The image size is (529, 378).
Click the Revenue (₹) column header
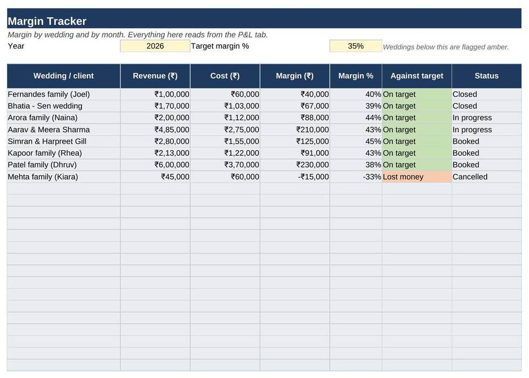pyautogui.click(x=155, y=76)
